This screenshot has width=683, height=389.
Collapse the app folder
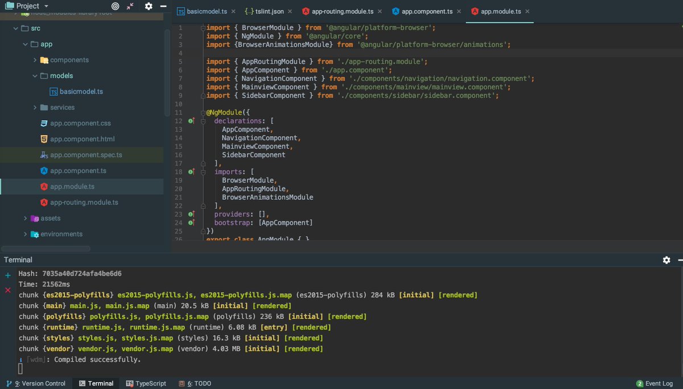coord(25,44)
